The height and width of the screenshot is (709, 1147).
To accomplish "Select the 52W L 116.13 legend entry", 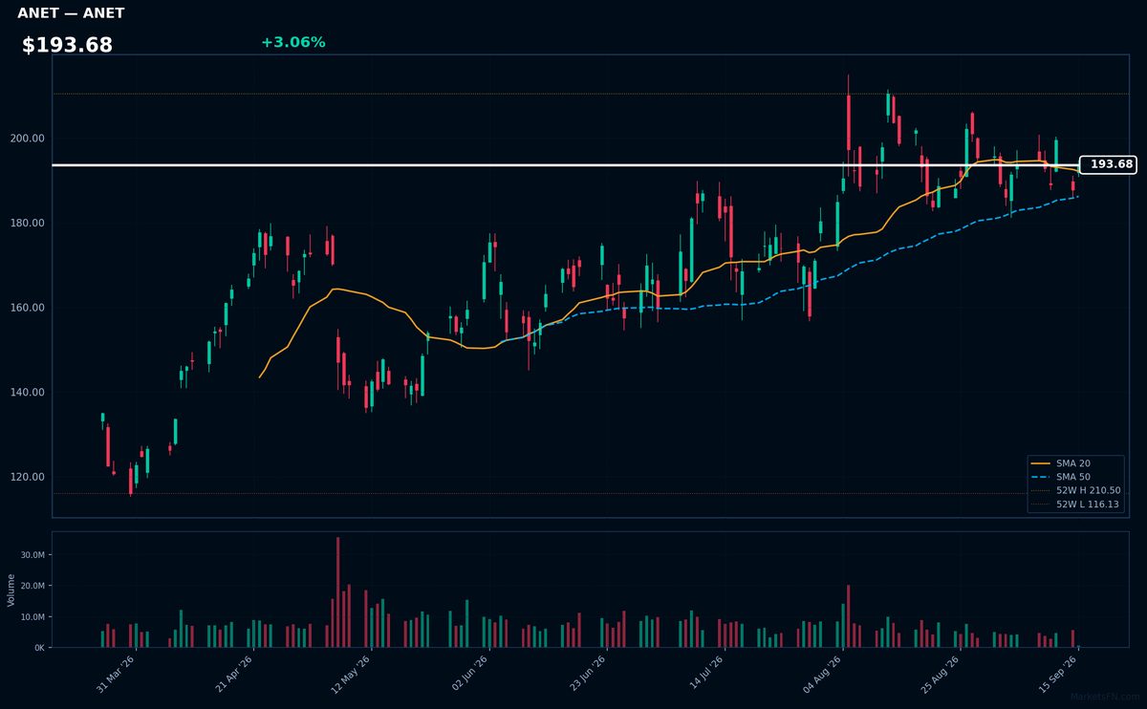I will tap(1076, 503).
